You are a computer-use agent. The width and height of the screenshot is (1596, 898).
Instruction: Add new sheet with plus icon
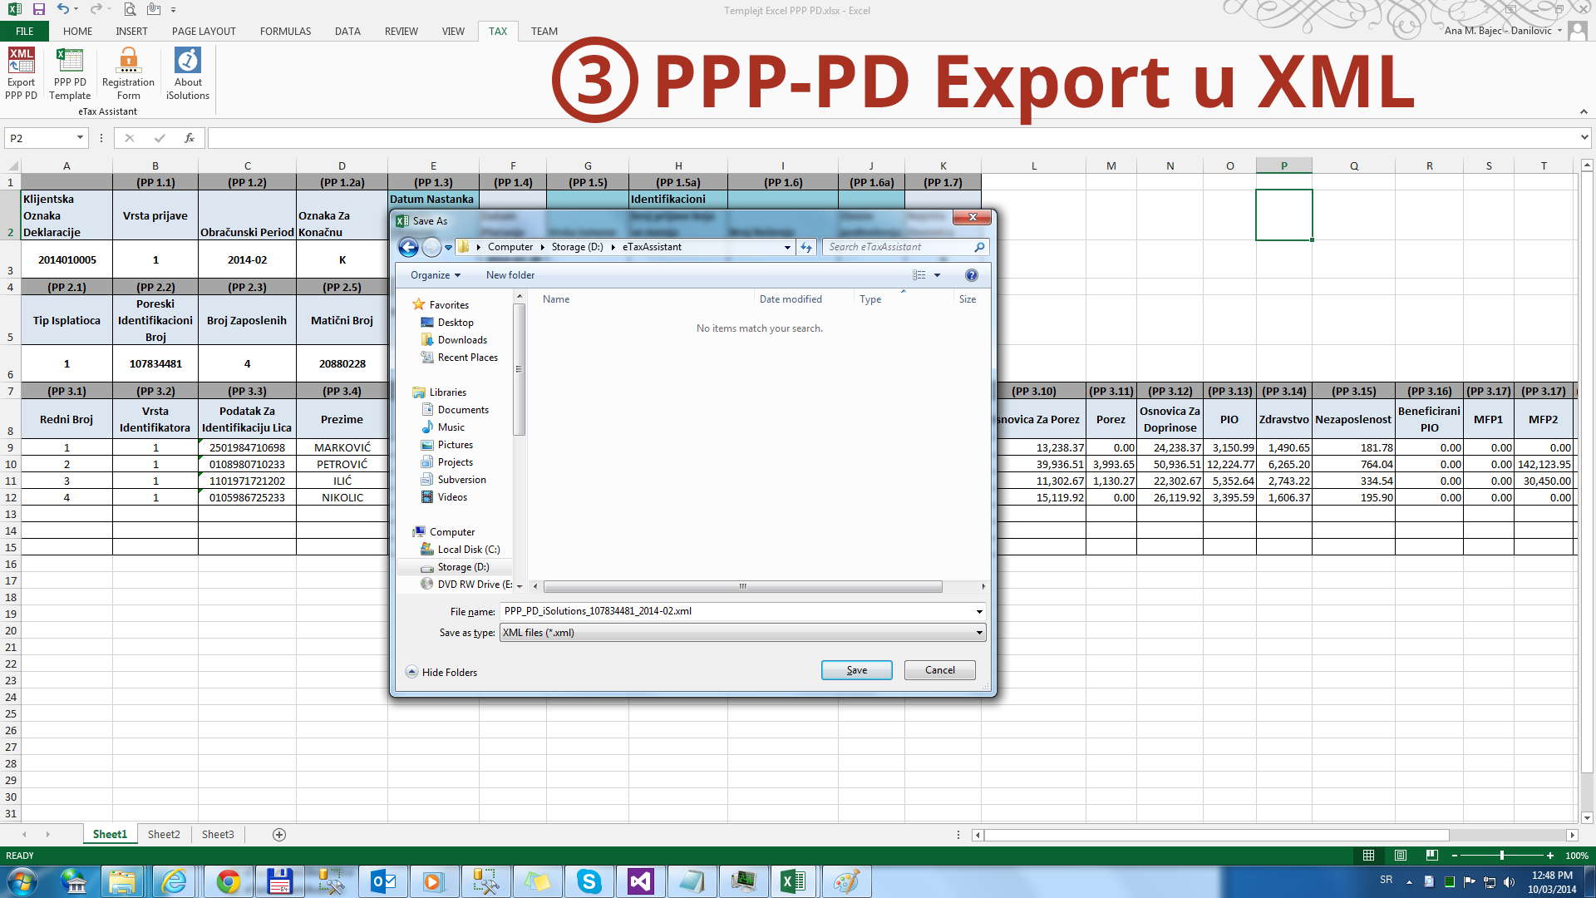pyautogui.click(x=279, y=835)
